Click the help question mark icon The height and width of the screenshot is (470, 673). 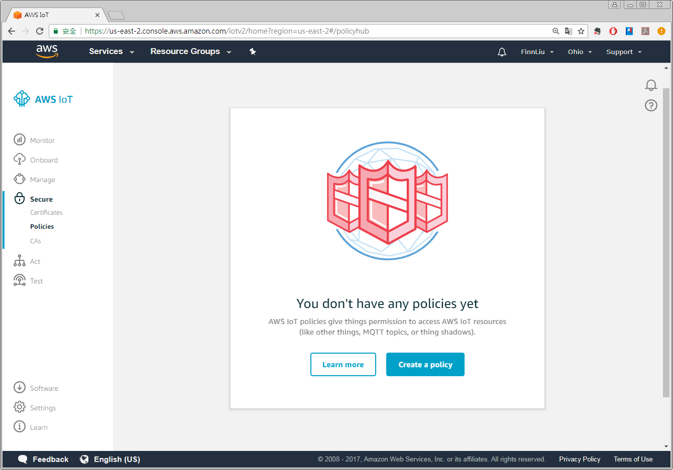(651, 105)
